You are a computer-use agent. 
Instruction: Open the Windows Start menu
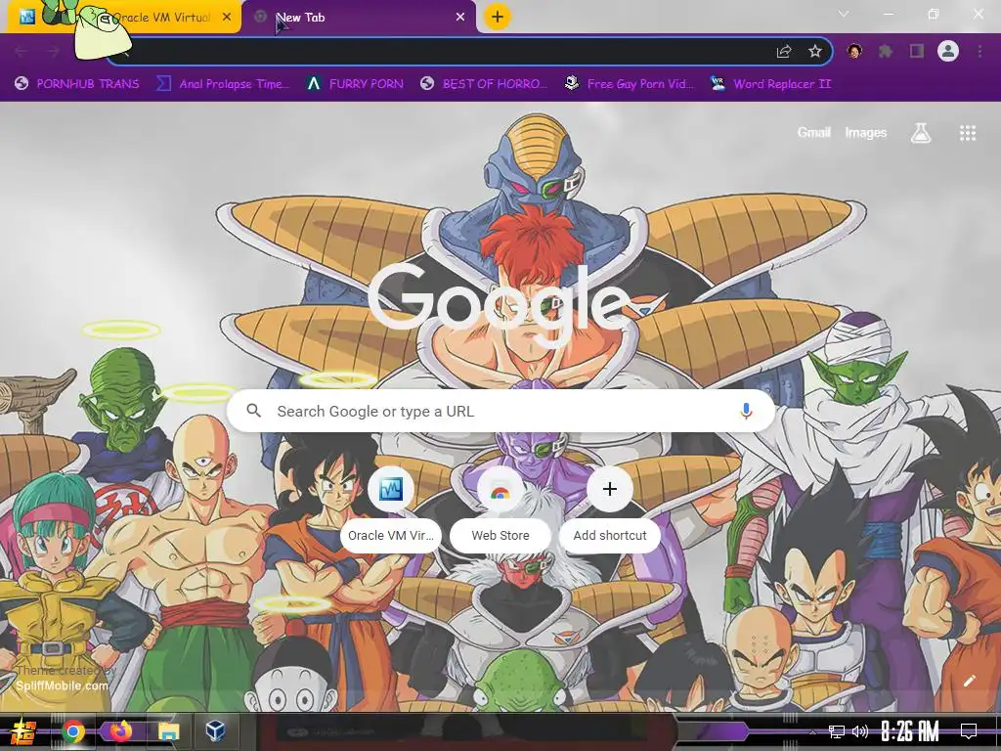point(22,731)
